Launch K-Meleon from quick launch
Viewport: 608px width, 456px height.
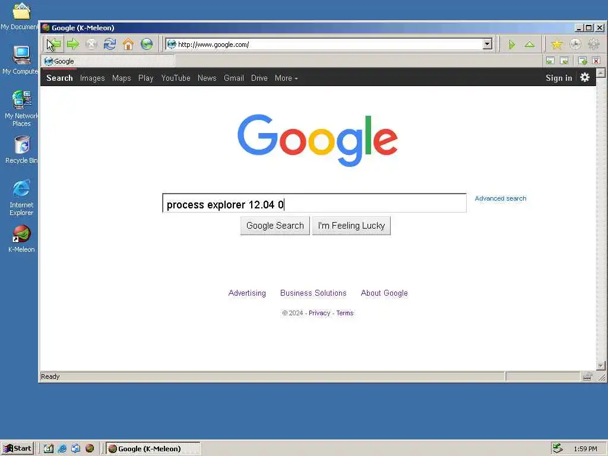90,449
